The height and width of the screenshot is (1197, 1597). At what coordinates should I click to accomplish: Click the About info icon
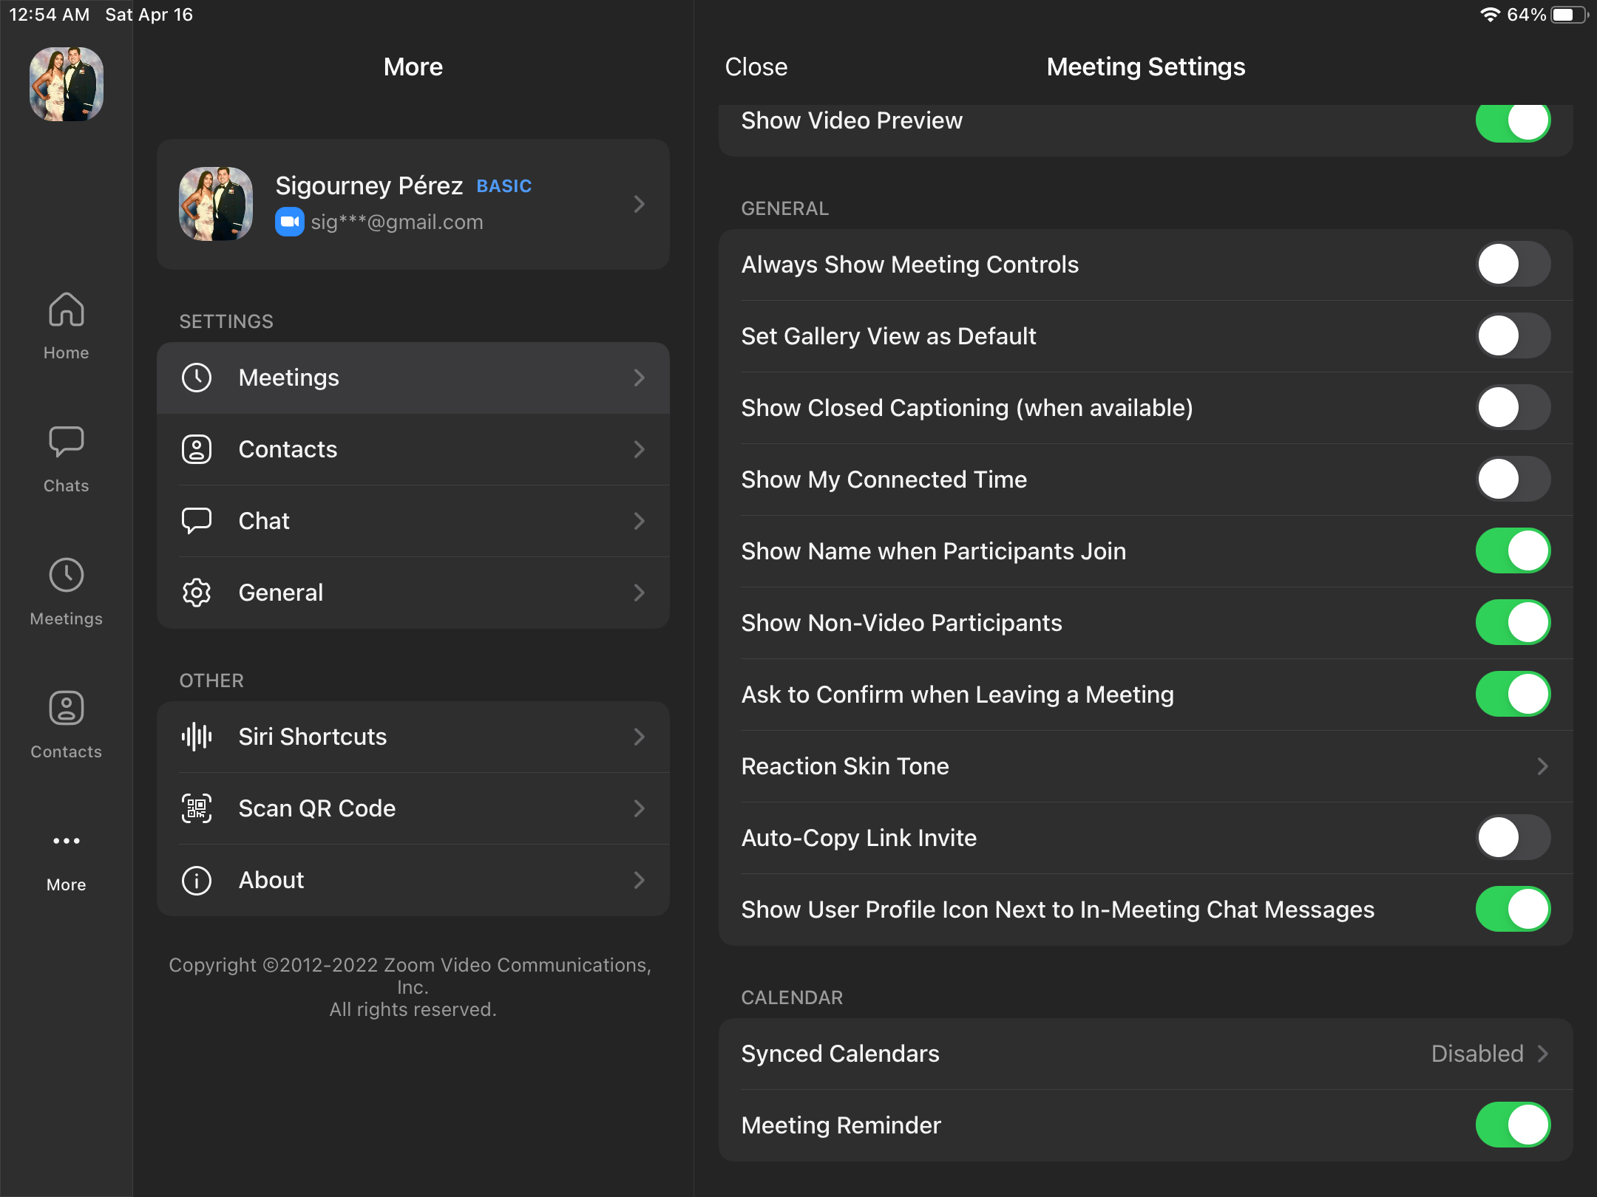[197, 880]
